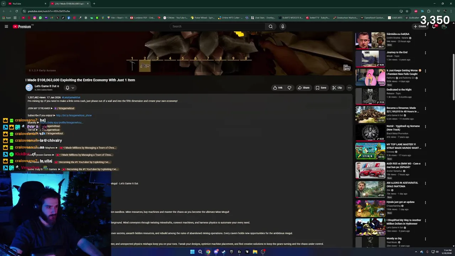Open Let's Game It Out channel name
The width and height of the screenshot is (455, 256).
click(45, 86)
